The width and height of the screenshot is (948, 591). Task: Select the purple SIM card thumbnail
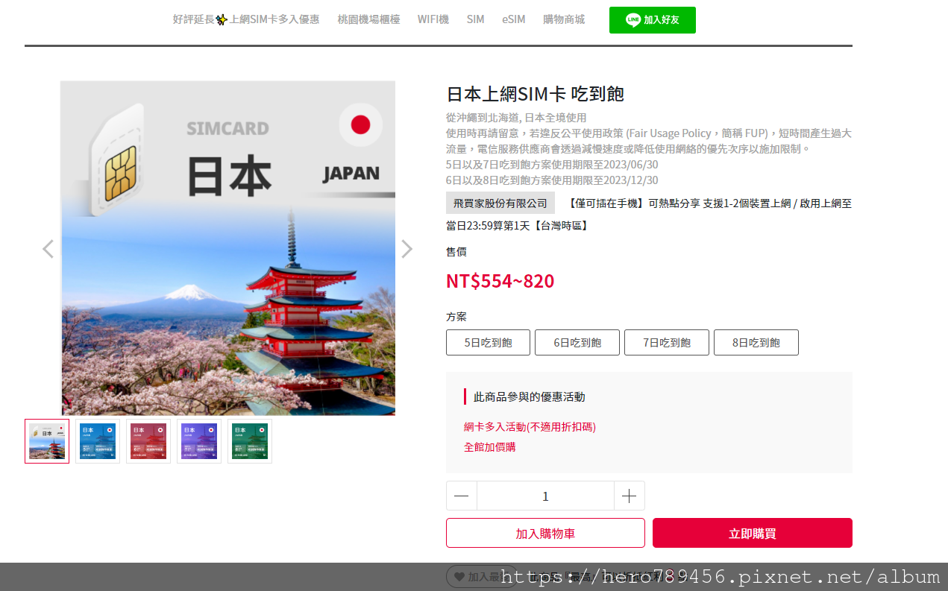199,441
